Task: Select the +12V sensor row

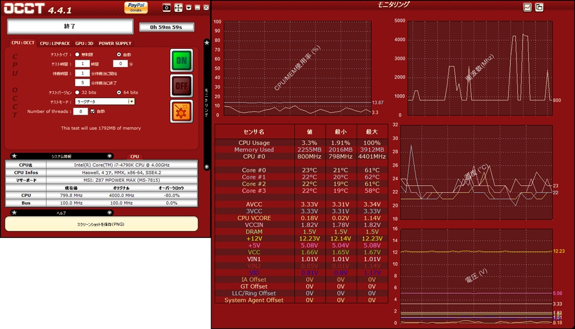Action: point(301,239)
